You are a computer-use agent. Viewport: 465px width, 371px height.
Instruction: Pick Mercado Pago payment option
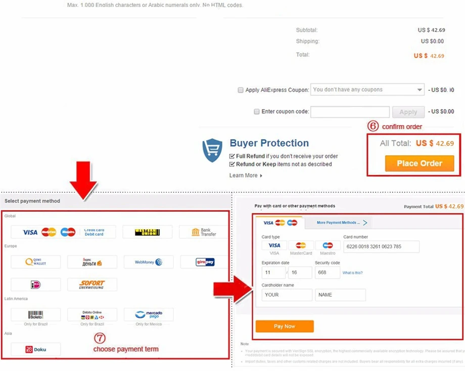point(149,314)
